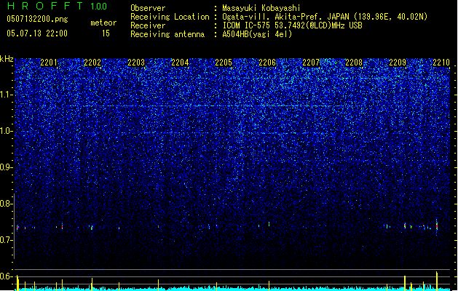Click the Receiving antenna label
Screen dimensions: 458x291
point(167,34)
